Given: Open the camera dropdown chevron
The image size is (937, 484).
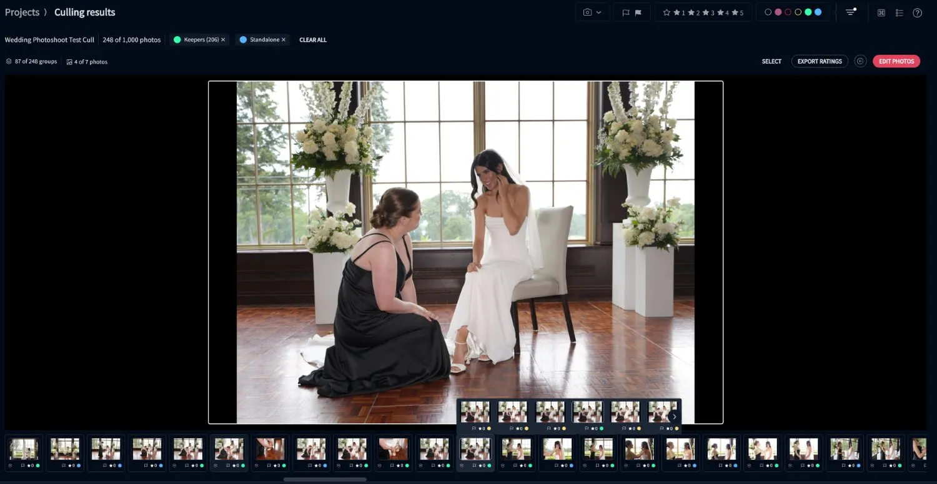Looking at the screenshot, I should coord(599,11).
